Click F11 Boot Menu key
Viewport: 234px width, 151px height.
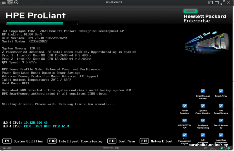tap(112, 141)
